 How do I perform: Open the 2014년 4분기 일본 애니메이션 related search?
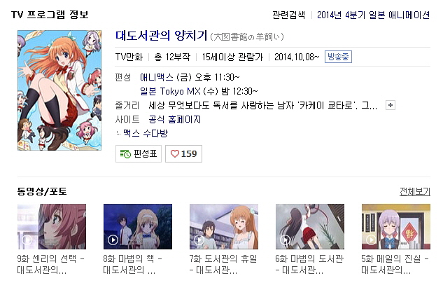point(373,15)
